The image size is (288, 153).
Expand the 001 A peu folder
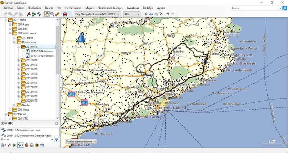(10, 24)
